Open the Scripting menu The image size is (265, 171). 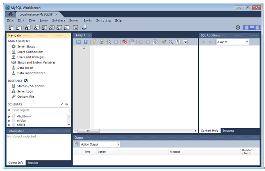(x=103, y=20)
